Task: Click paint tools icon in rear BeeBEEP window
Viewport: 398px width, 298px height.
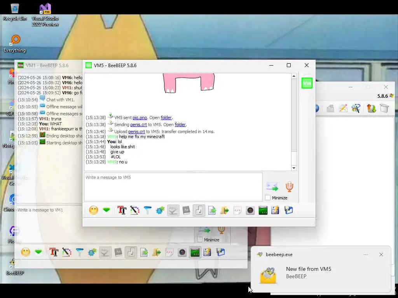Action: [x=356, y=109]
